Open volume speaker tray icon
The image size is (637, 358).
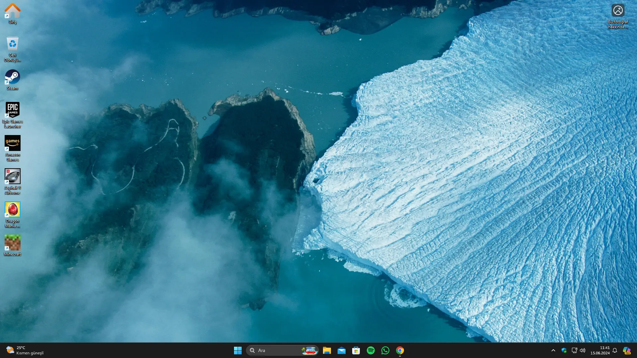click(x=583, y=350)
